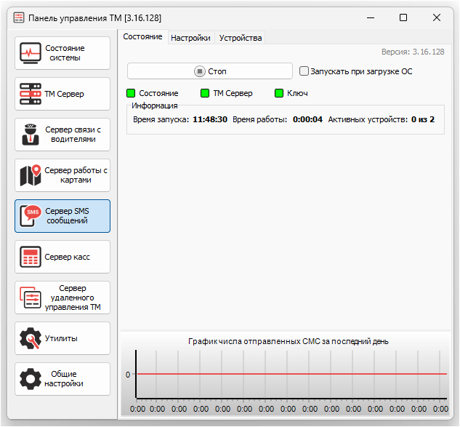Click the uptime value 0:00:04
Image resolution: width=460 pixels, height=427 pixels.
pyautogui.click(x=307, y=119)
